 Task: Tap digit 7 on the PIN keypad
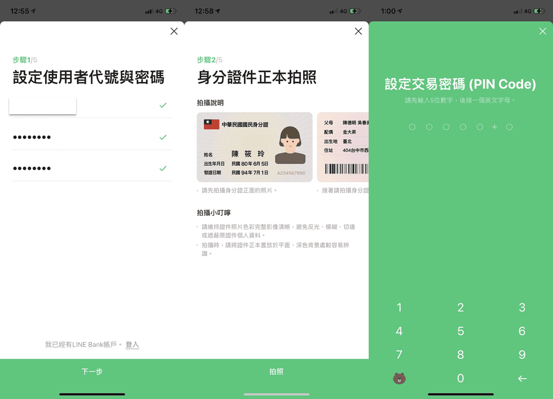(399, 354)
